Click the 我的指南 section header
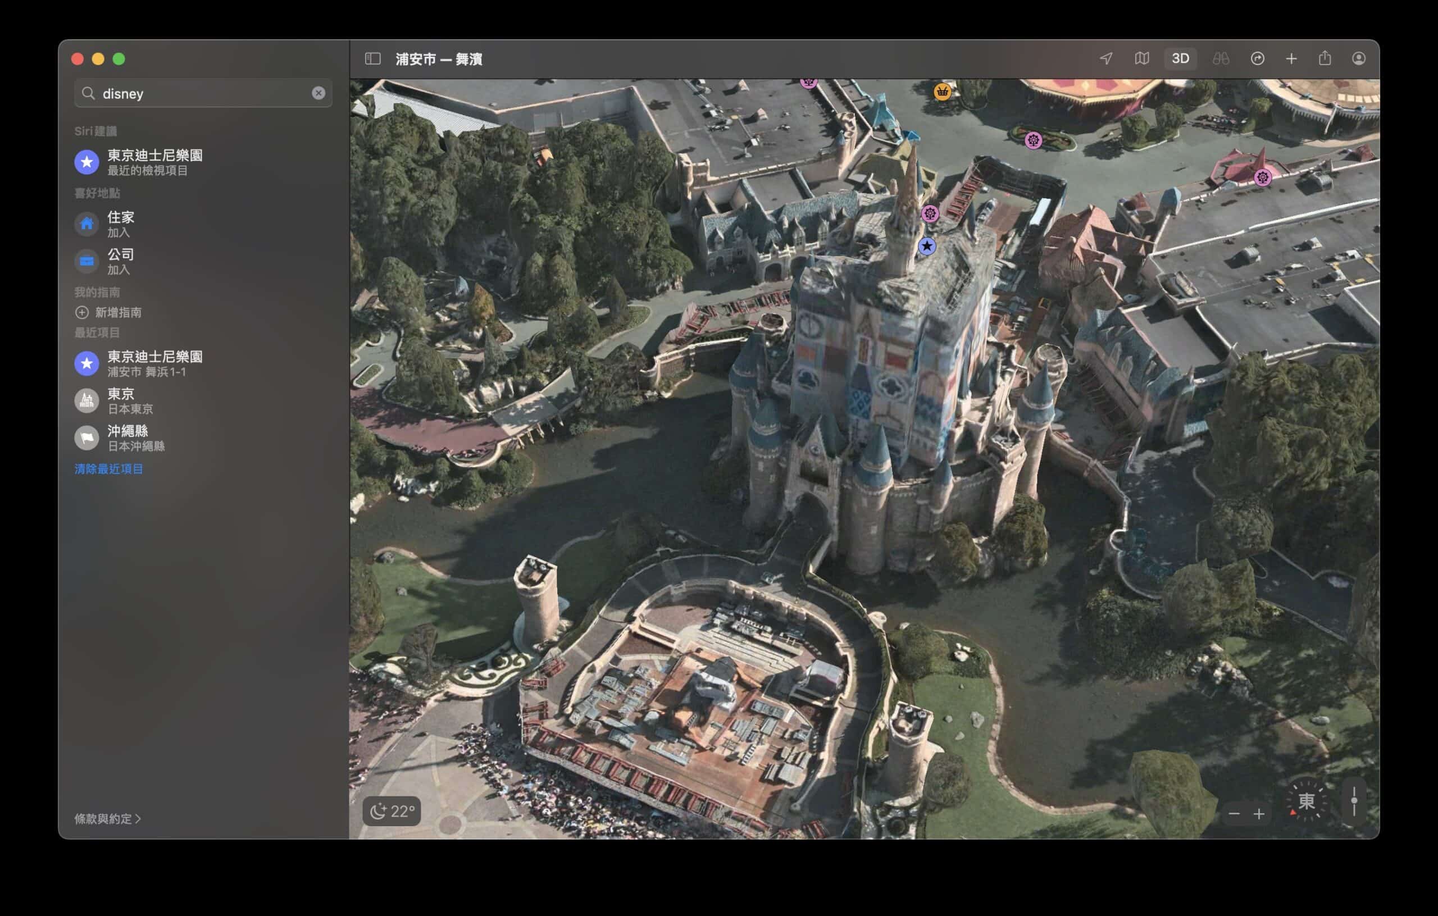Image resolution: width=1438 pixels, height=916 pixels. [x=97, y=292]
